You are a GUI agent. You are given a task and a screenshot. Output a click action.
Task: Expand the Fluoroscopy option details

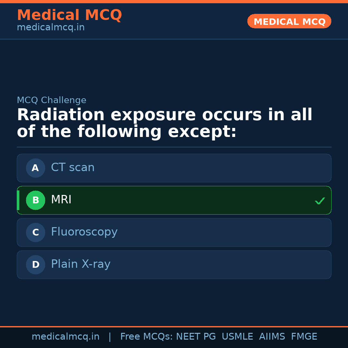click(174, 232)
